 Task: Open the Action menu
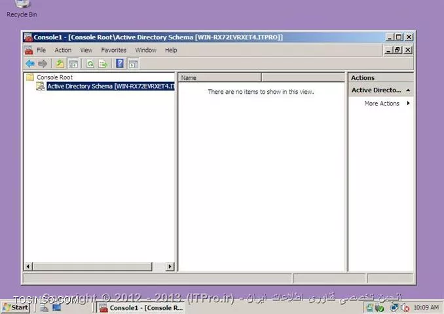[x=63, y=50]
